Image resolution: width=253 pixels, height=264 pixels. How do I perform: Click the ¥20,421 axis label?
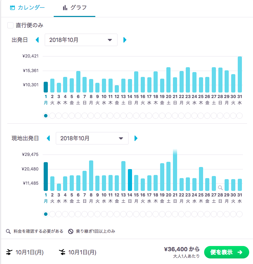[30, 56]
